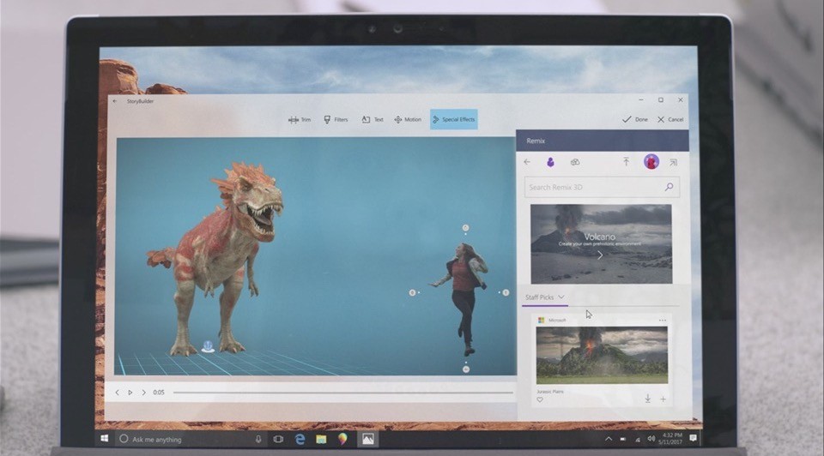The width and height of the screenshot is (824, 456).
Task: Click the left rotation handle beside the woman
Action: click(x=413, y=292)
